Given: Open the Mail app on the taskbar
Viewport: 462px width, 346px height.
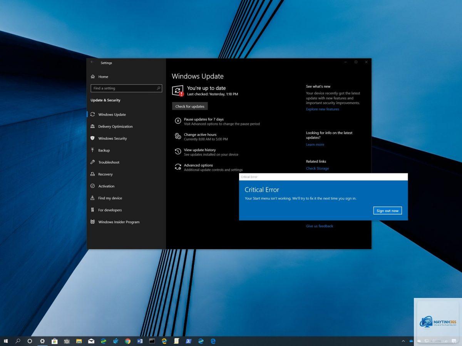Looking at the screenshot, I should click(91, 341).
